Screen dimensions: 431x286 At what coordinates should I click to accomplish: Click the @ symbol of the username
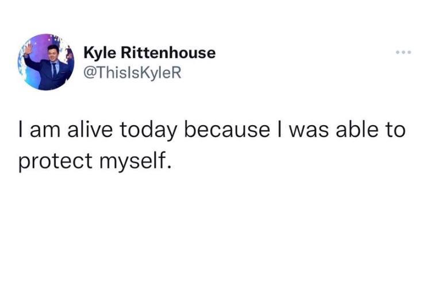click(x=88, y=73)
